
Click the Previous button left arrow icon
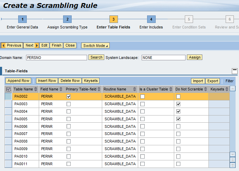click(3, 46)
